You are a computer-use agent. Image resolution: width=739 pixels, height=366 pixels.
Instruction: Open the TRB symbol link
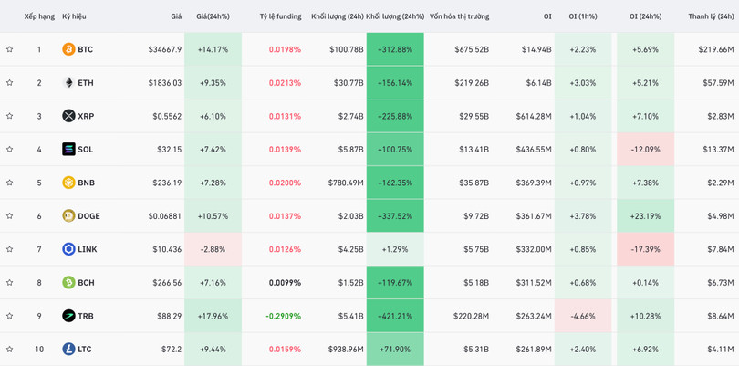pos(86,316)
